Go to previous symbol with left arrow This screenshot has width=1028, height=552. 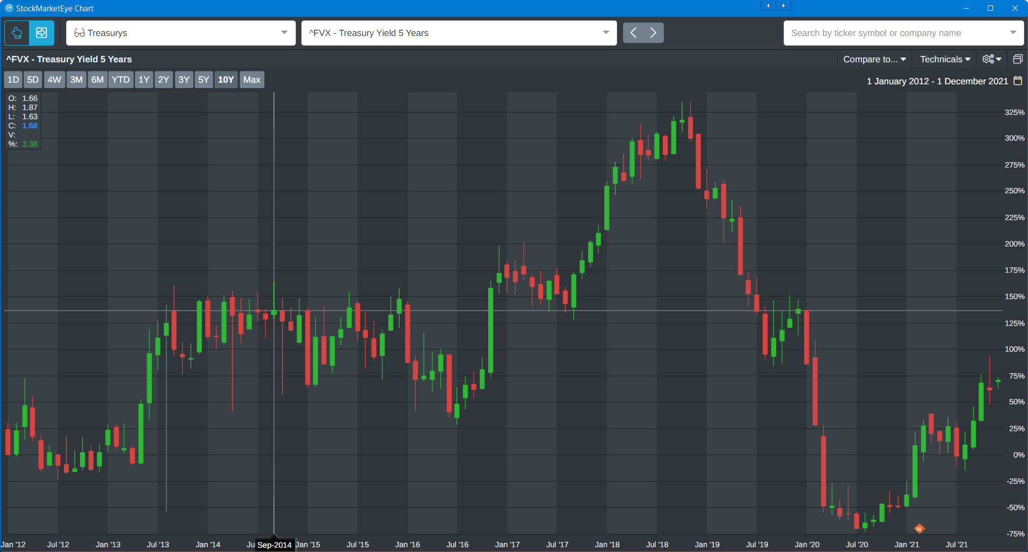pyautogui.click(x=633, y=33)
